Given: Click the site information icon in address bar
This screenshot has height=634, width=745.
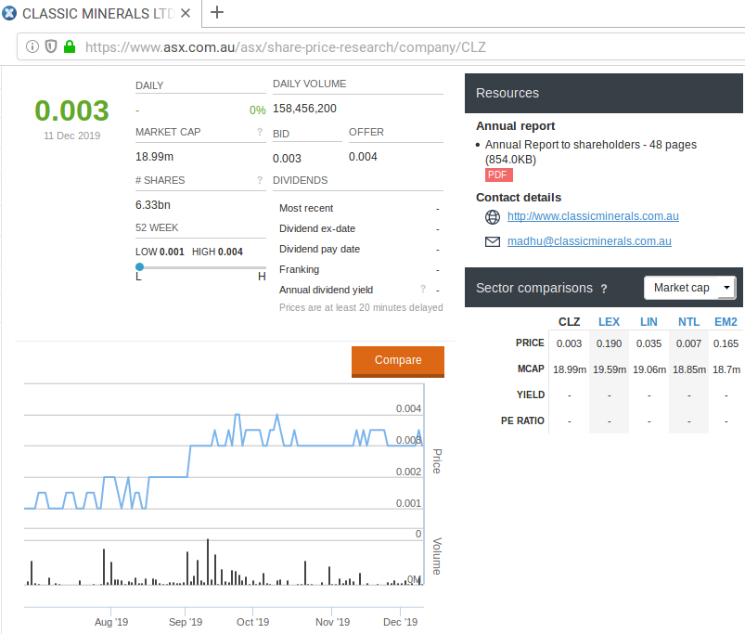Looking at the screenshot, I should tap(32, 46).
